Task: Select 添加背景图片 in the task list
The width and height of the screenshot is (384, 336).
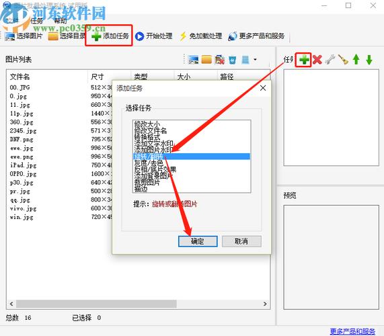Action: coord(192,175)
